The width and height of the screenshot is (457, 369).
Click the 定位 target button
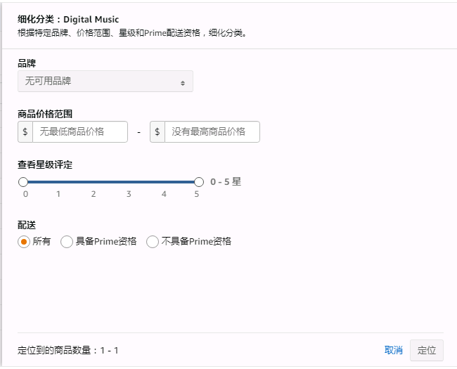(x=427, y=350)
